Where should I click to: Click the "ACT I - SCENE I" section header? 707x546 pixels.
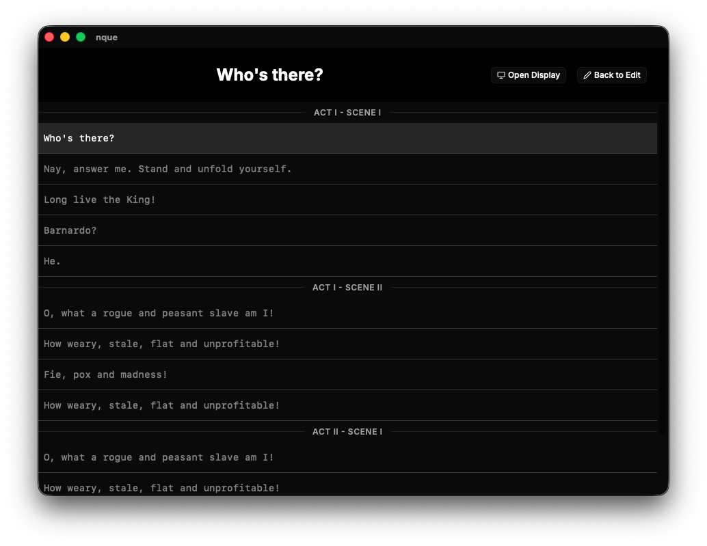tap(347, 113)
